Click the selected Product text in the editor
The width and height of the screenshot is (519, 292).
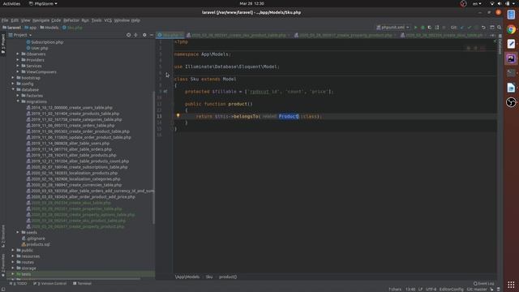(289, 116)
